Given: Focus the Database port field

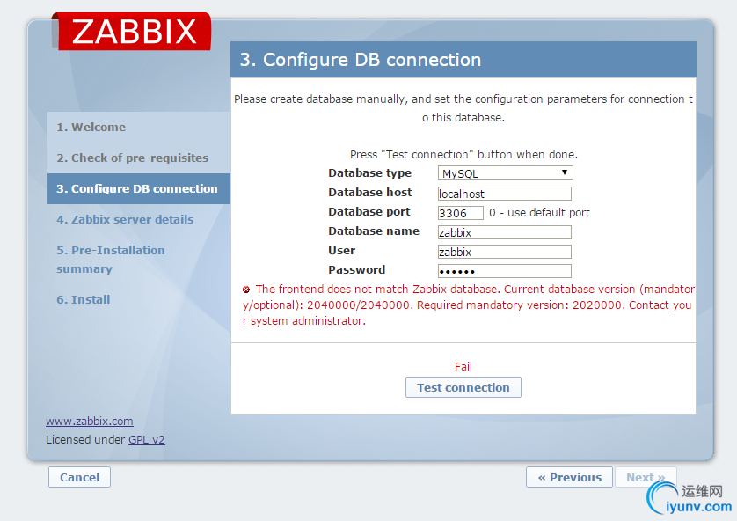Looking at the screenshot, I should coord(460,213).
